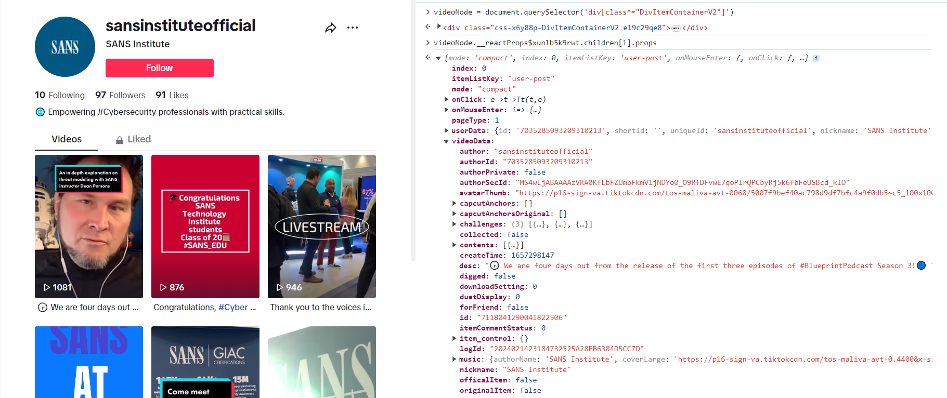The image size is (947, 398).
Task: Open the #Cybersecurity hashtag in the bio
Action: click(x=127, y=112)
